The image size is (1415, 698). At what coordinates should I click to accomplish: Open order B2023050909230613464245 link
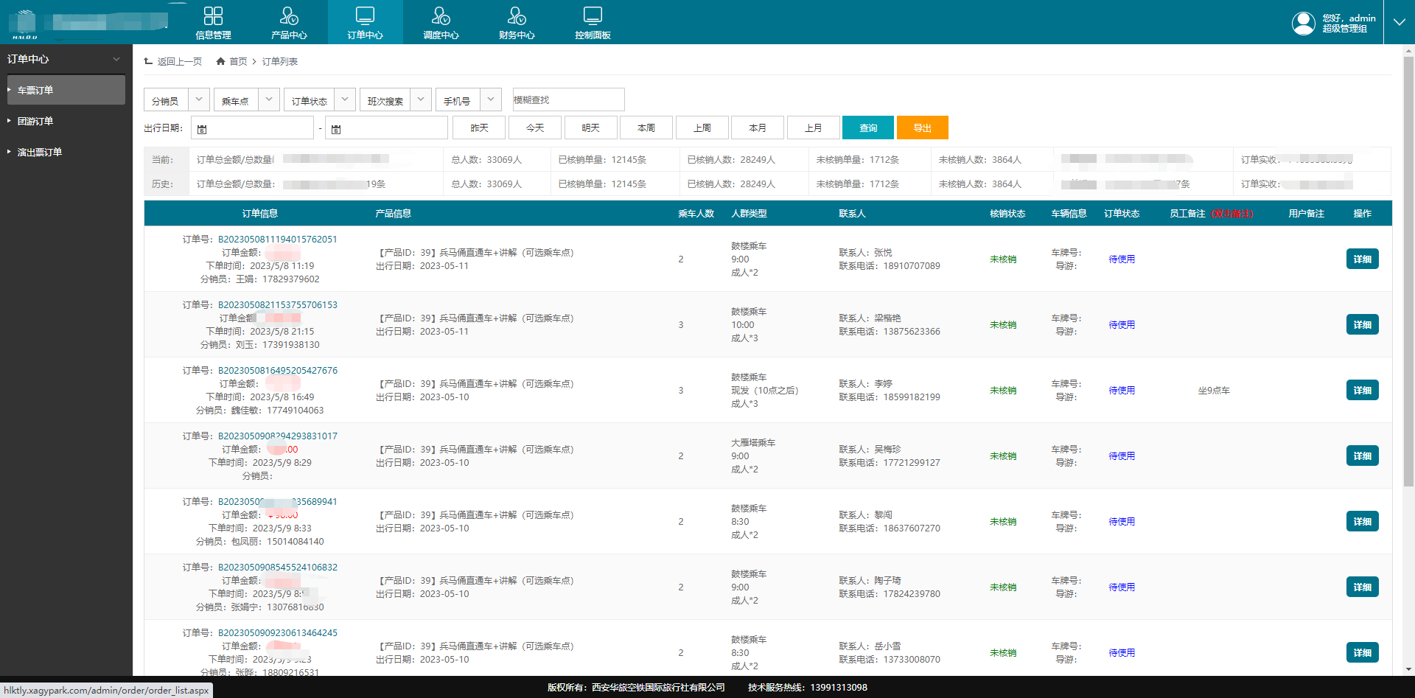[278, 633]
